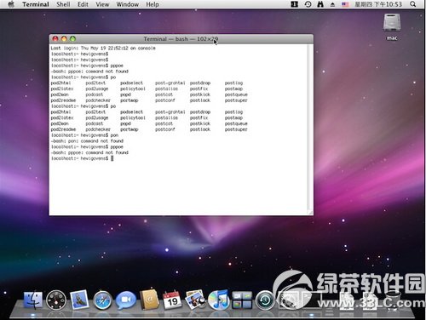Open iChat from the Dock
Viewport: 426px width, 320px height.
[x=126, y=300]
